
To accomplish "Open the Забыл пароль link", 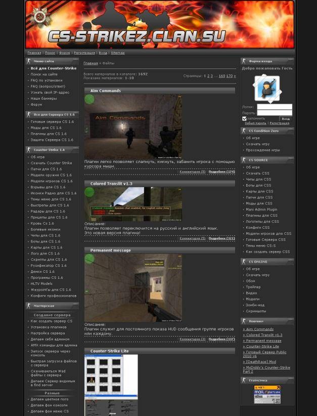I will [255, 123].
